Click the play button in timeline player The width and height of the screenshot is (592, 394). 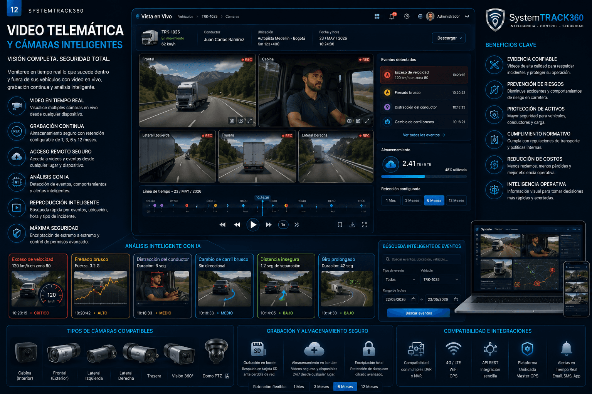pyautogui.click(x=253, y=225)
